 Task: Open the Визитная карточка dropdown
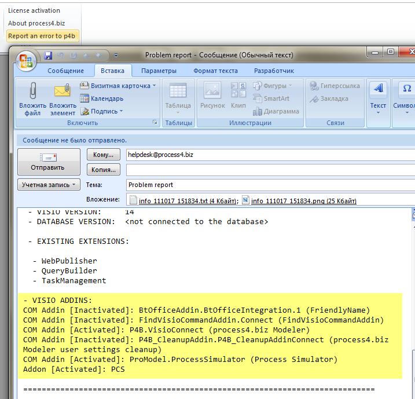point(118,86)
